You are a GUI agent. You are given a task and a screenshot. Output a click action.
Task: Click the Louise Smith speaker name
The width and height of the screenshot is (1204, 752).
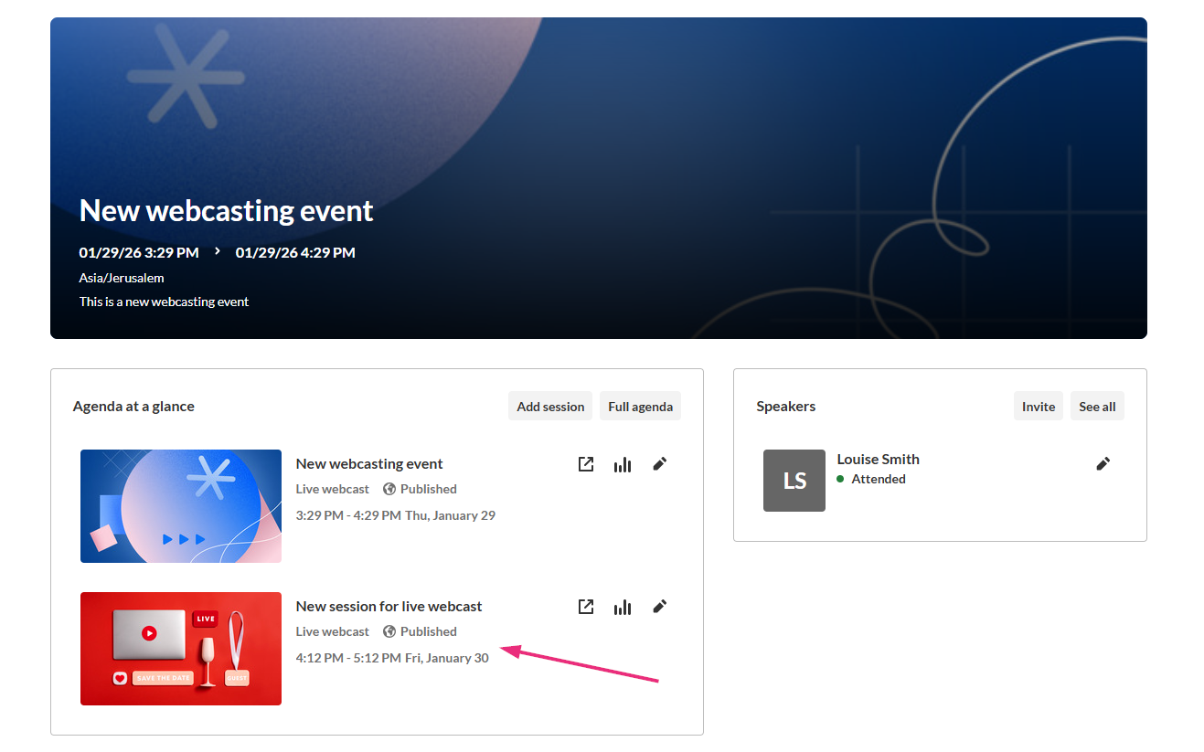click(879, 460)
